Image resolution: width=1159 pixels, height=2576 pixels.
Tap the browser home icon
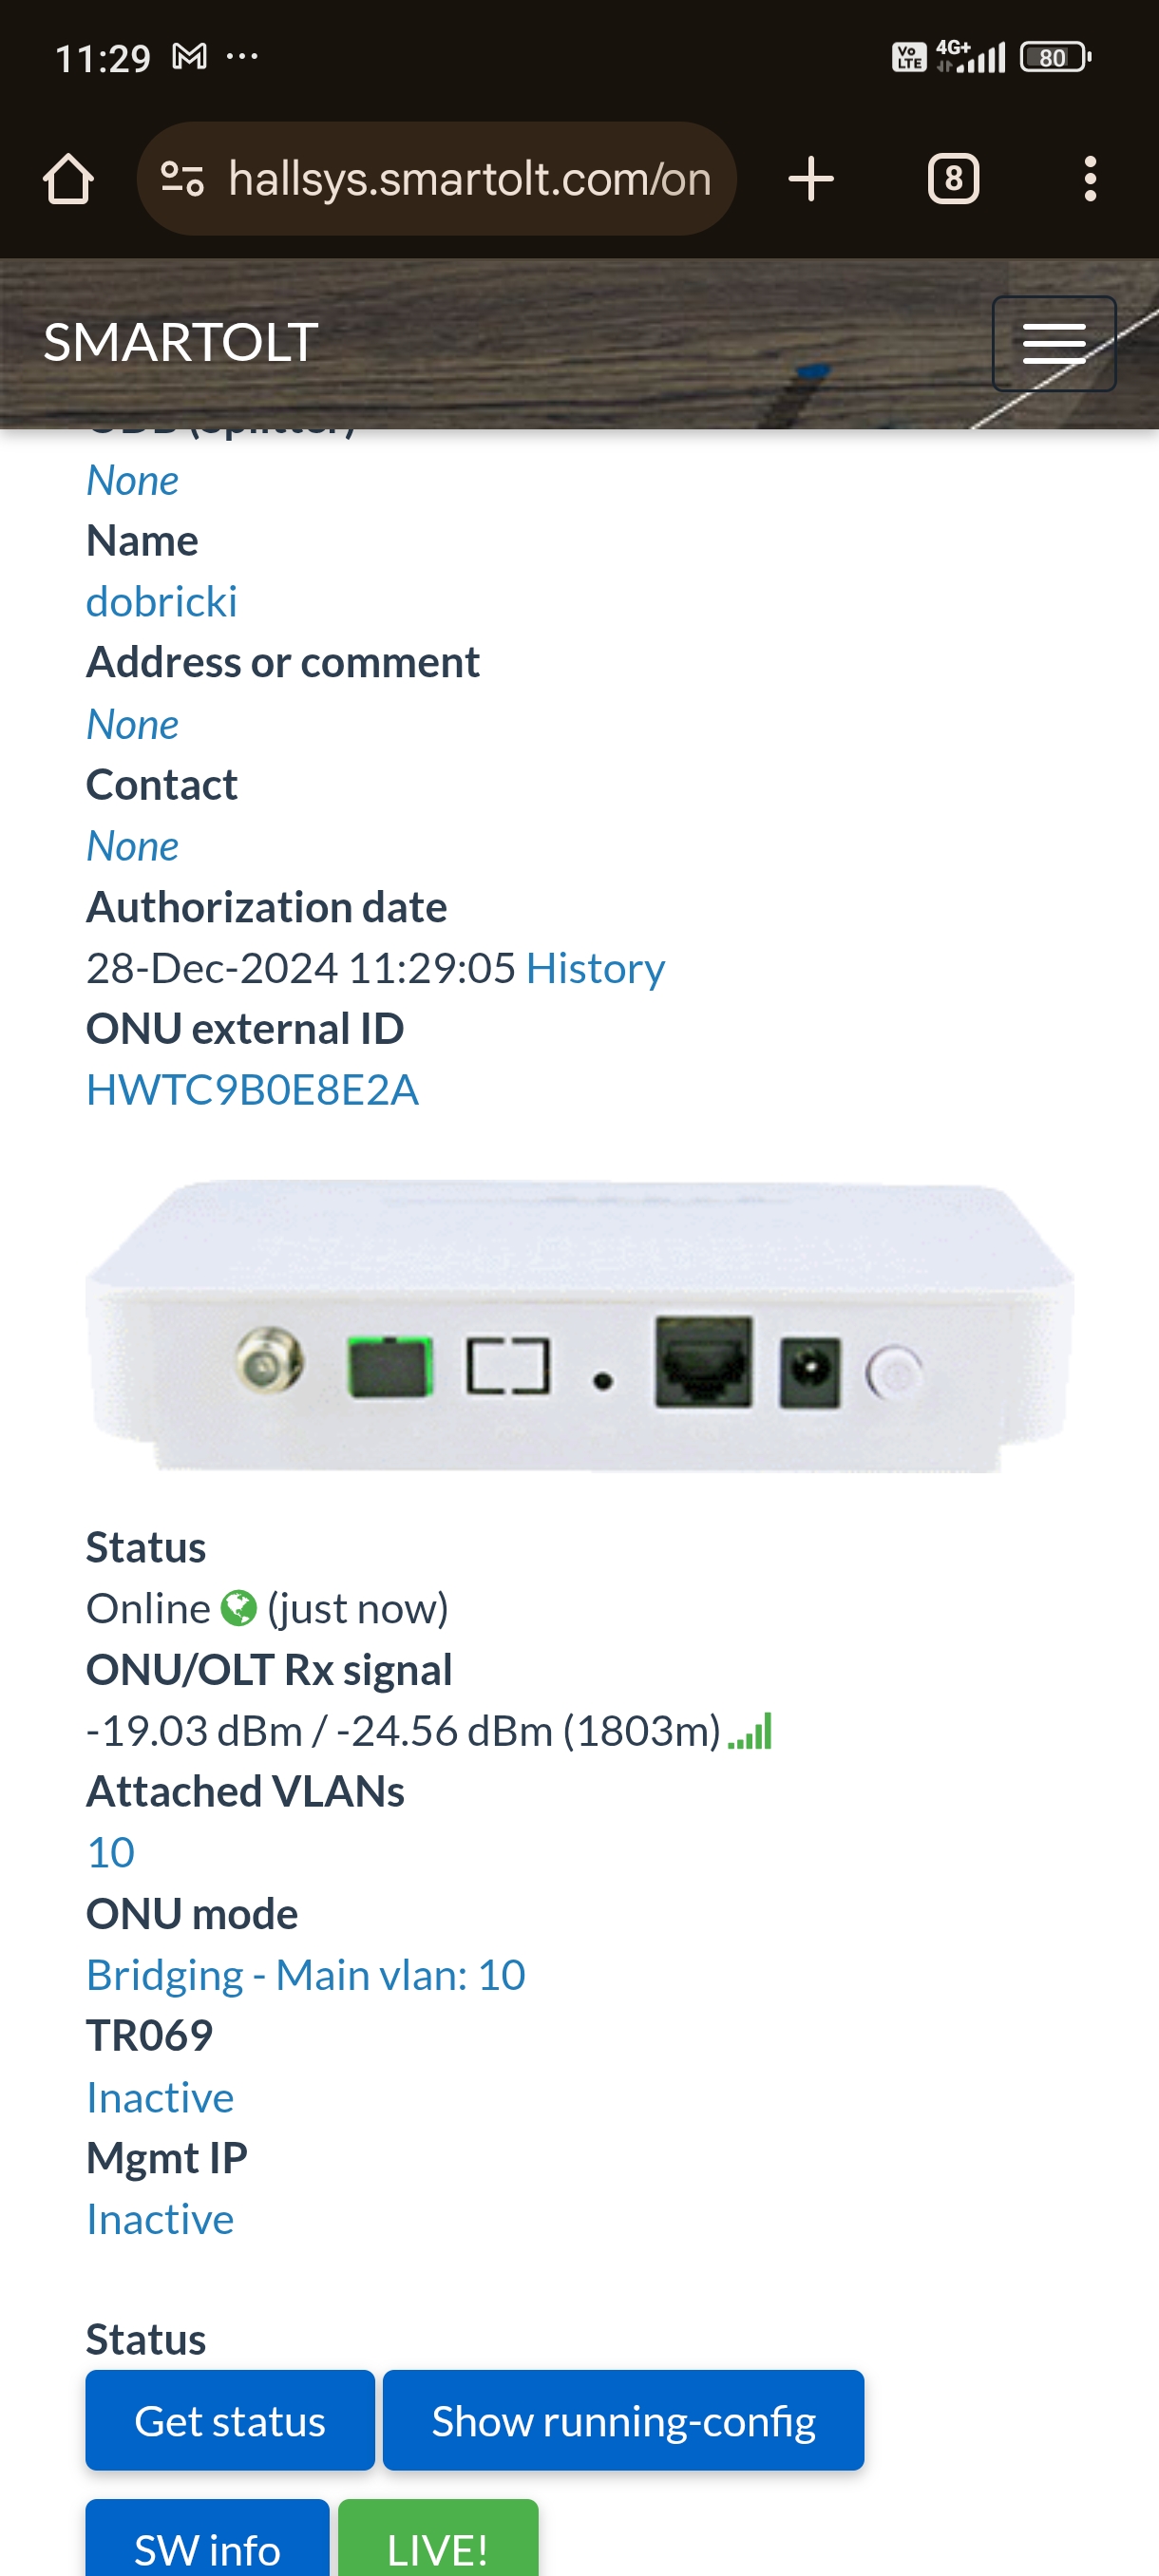(68, 179)
